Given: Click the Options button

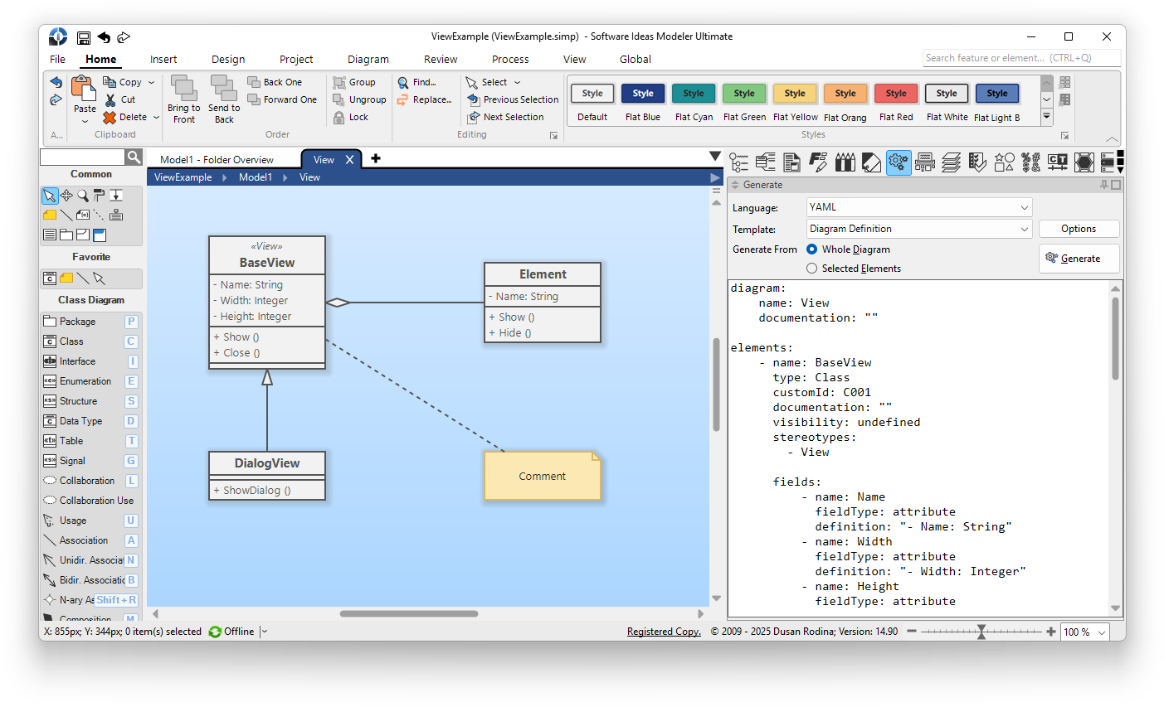Looking at the screenshot, I should pyautogui.click(x=1079, y=229).
